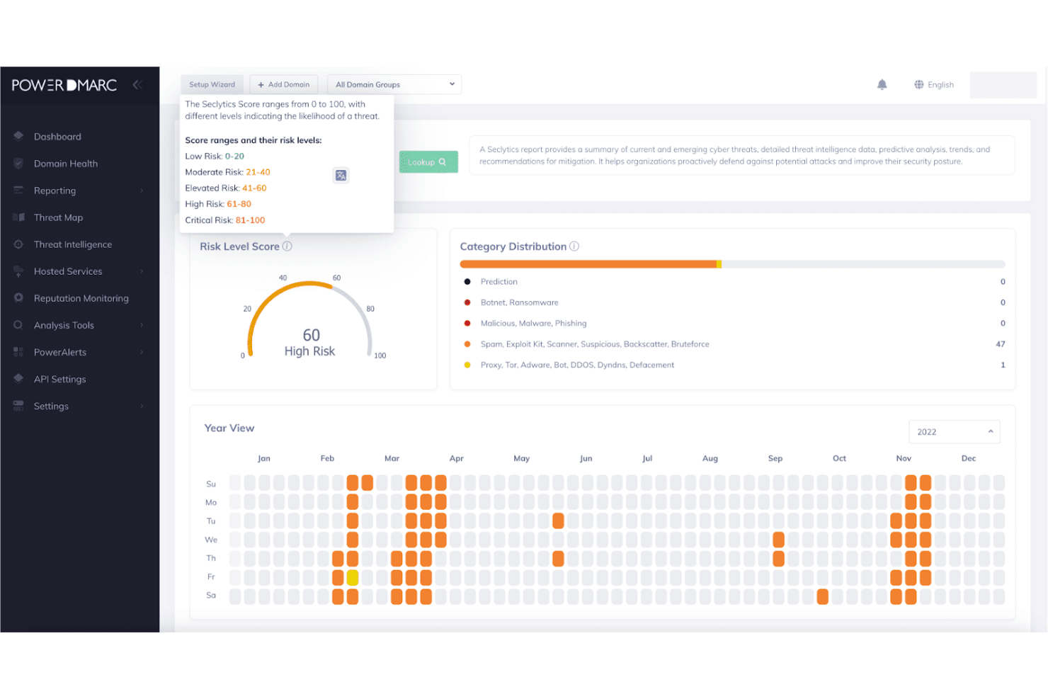Click the orange Saturday cell in October
The width and height of the screenshot is (1048, 699).
click(x=822, y=596)
